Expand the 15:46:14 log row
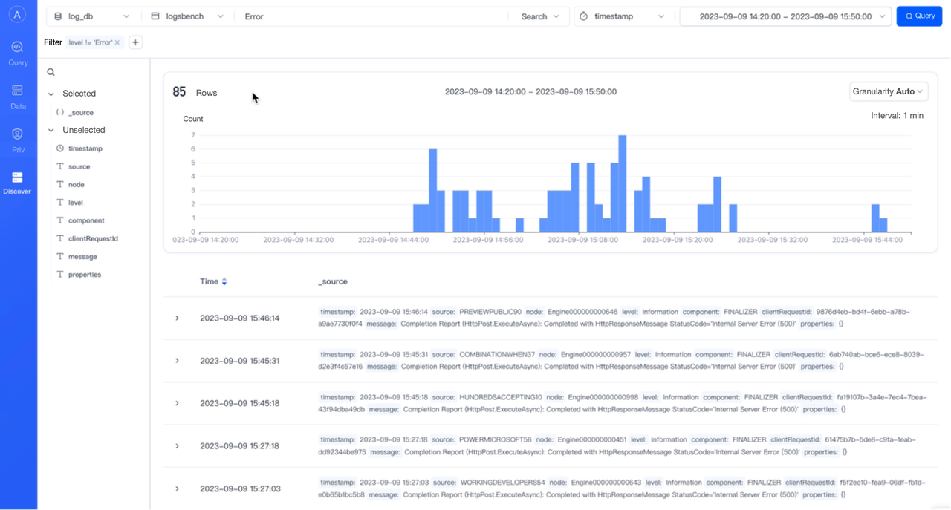This screenshot has height=510, width=951. tap(177, 318)
